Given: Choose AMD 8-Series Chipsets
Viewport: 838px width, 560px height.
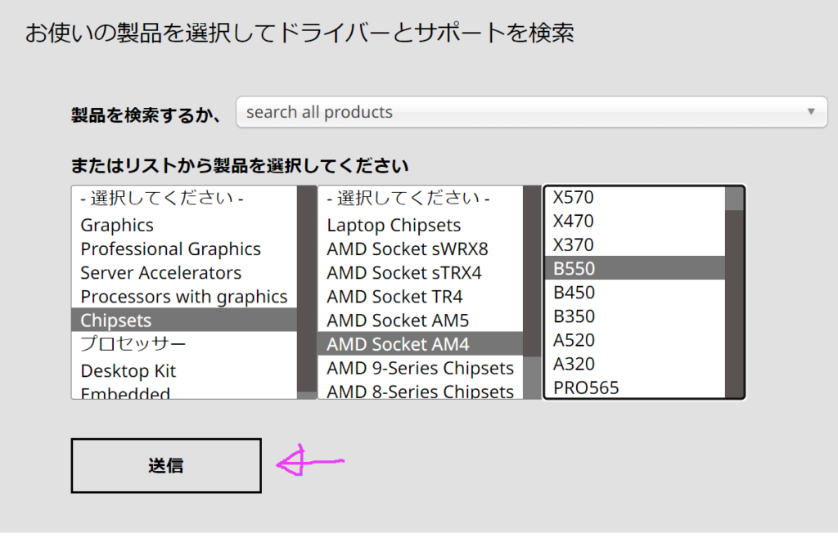Looking at the screenshot, I should point(420,391).
